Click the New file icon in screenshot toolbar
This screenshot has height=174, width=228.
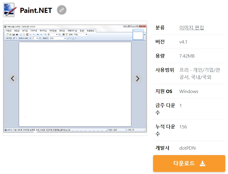point(7,34)
